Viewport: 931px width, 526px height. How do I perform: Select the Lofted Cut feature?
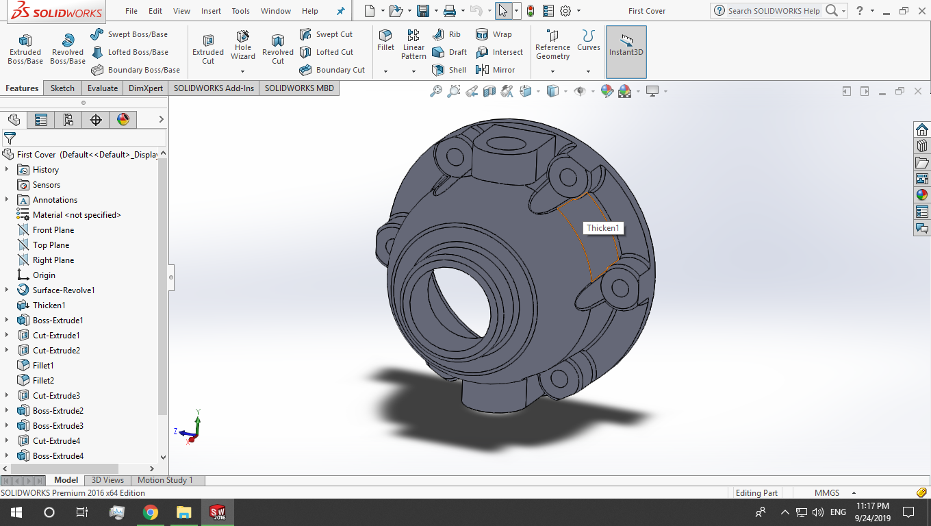click(x=327, y=52)
